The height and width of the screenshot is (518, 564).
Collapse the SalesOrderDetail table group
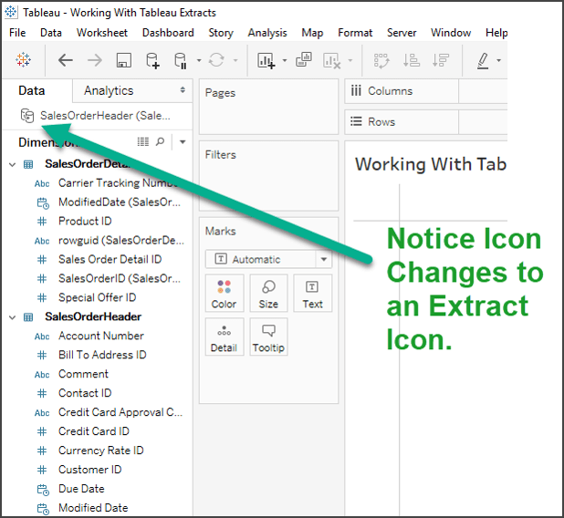click(12, 164)
